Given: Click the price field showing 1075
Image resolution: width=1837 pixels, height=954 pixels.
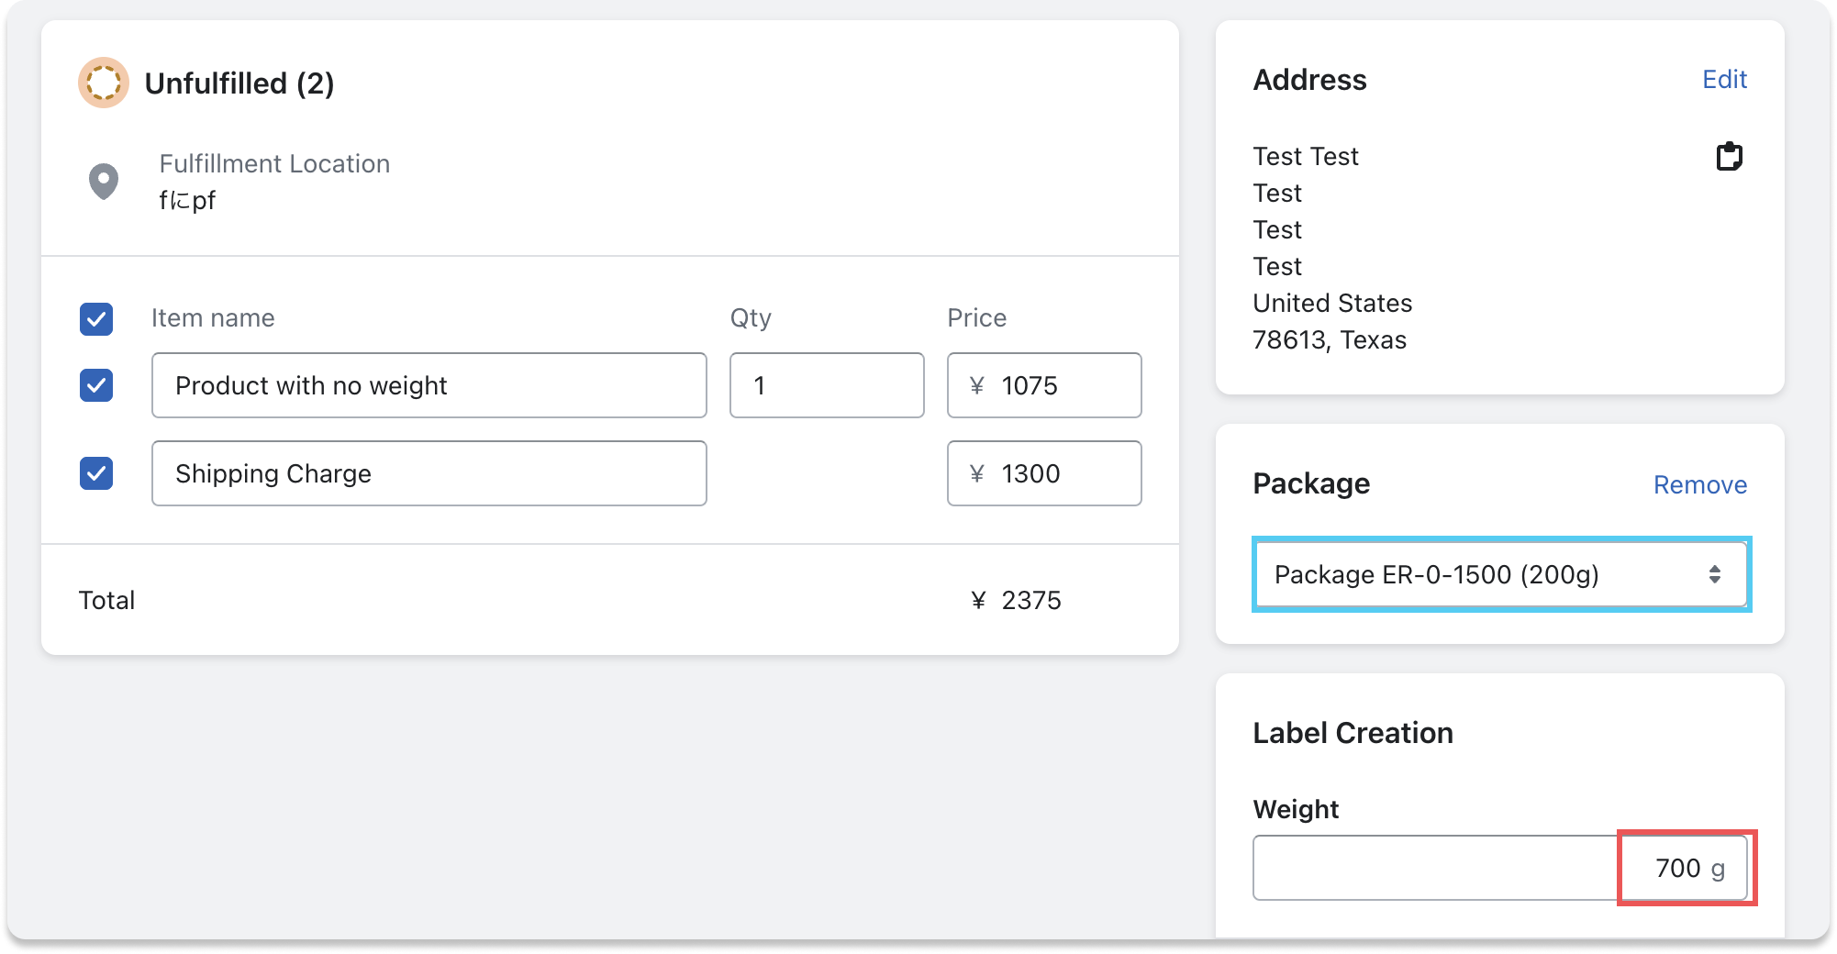Looking at the screenshot, I should [x=1044, y=385].
